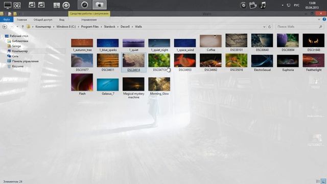Click the DSC00101 file name label

(x=237, y=50)
